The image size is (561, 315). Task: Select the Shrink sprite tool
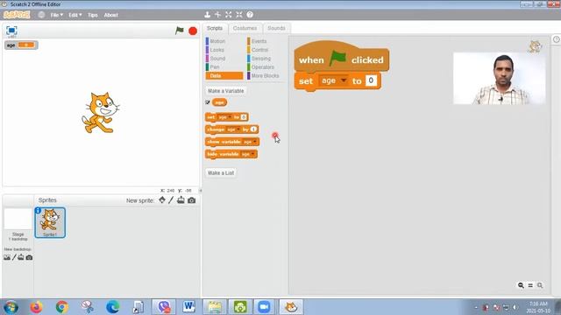[239, 15]
